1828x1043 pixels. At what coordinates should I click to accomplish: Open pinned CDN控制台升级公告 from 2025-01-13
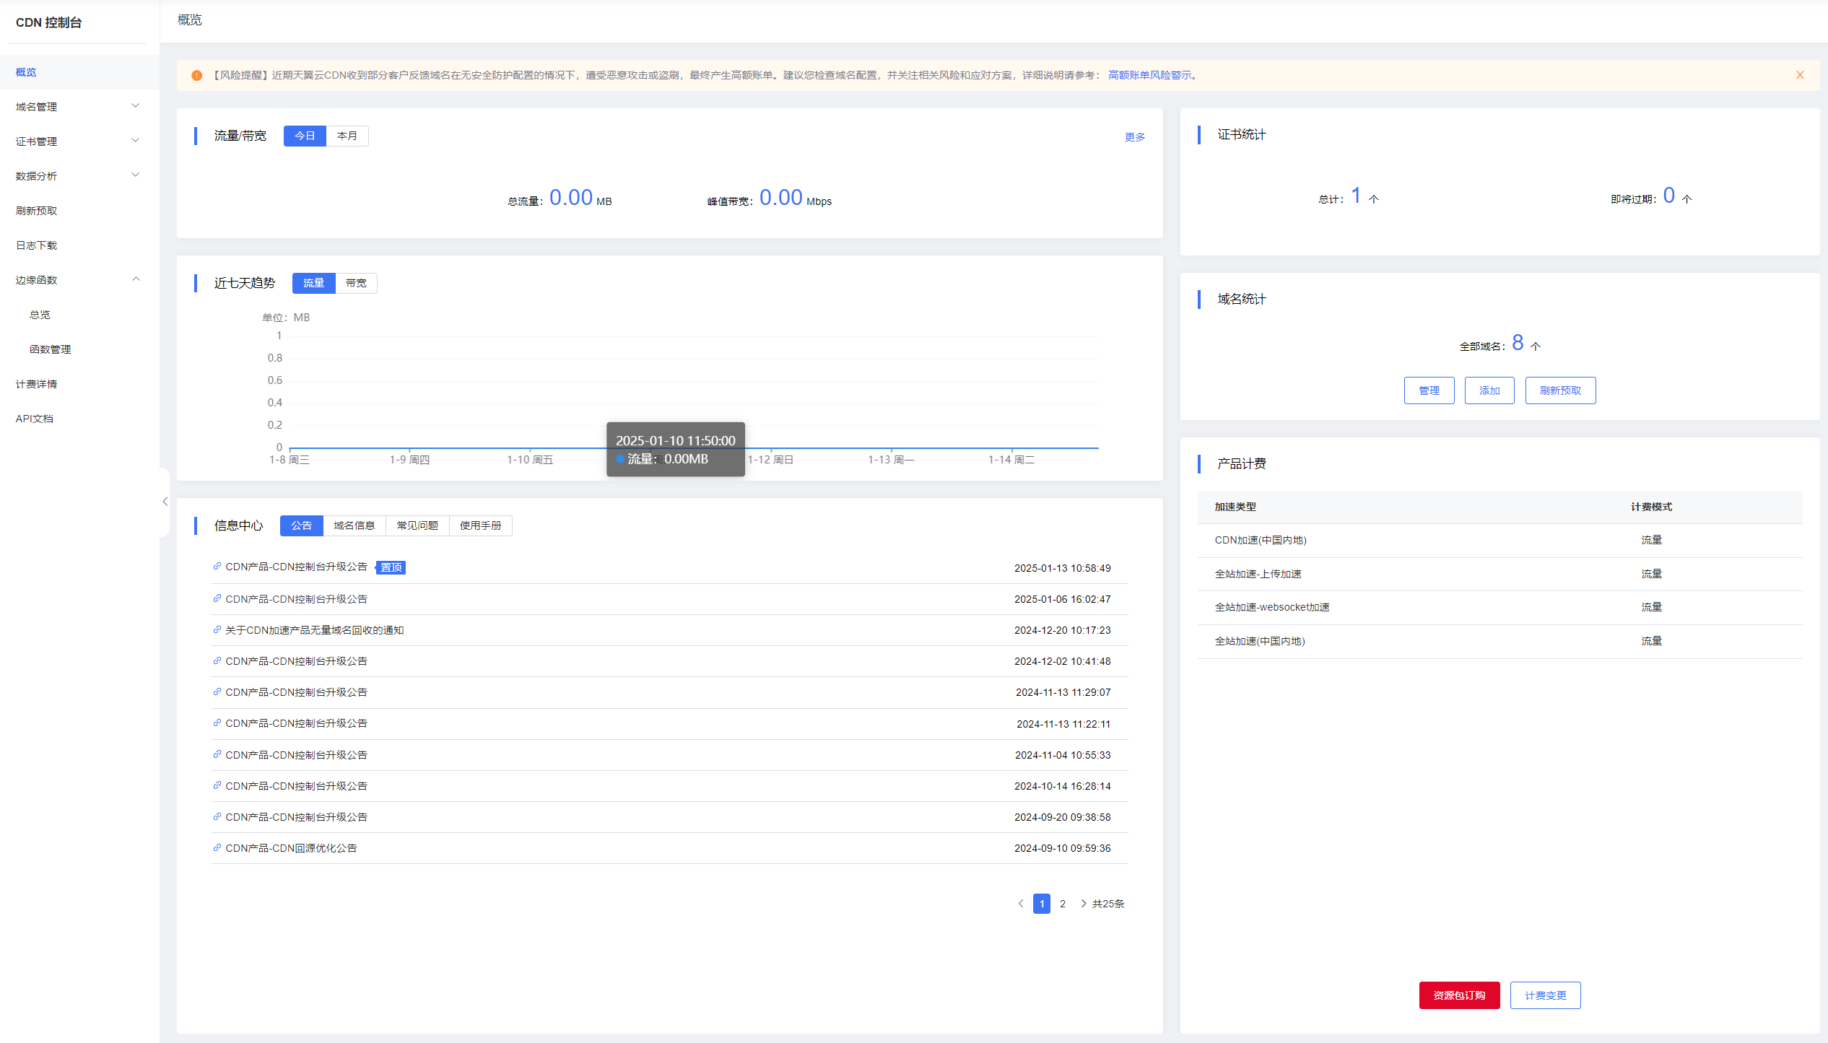tap(296, 567)
